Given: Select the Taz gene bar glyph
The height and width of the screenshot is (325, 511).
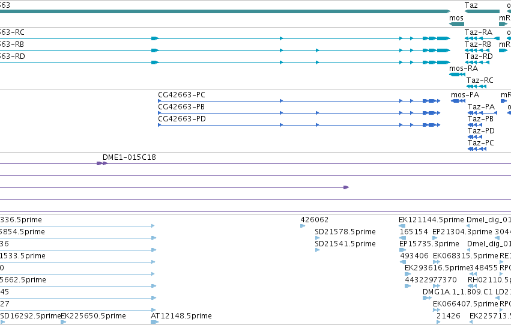Looking at the screenshot, I should pos(482,11).
